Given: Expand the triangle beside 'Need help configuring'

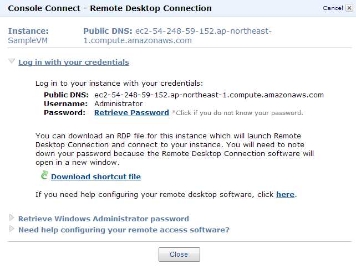Looking at the screenshot, I should point(12,229).
